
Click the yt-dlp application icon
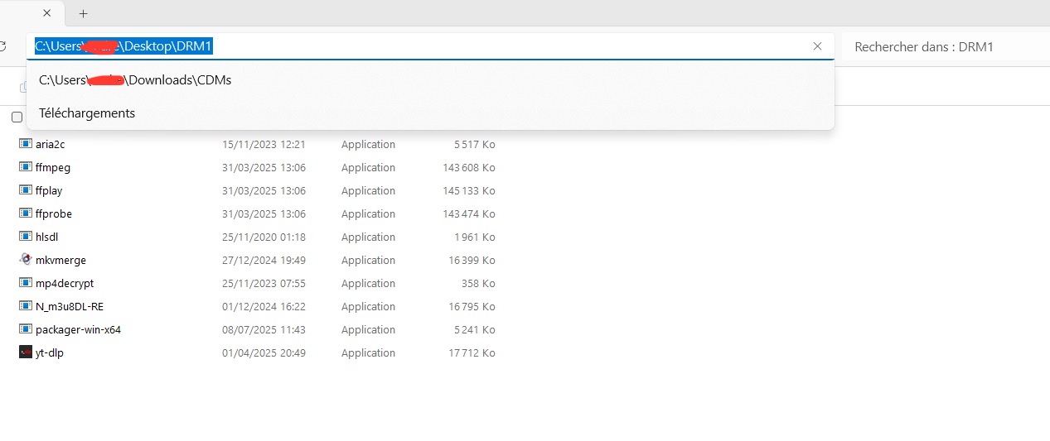pyautogui.click(x=25, y=352)
